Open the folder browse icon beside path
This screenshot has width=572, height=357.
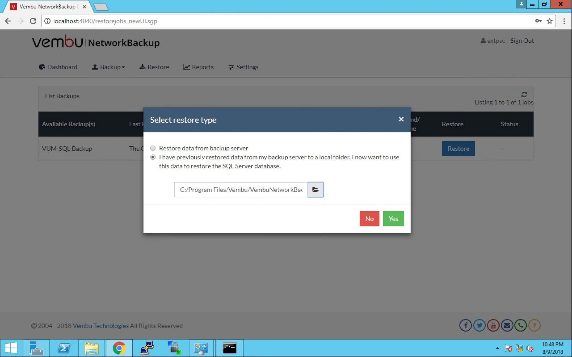point(316,190)
